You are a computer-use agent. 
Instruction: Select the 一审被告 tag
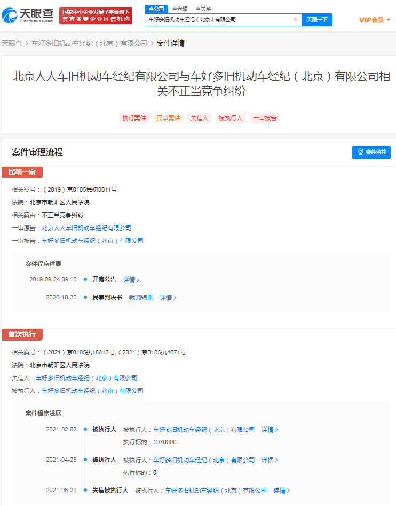tap(265, 118)
